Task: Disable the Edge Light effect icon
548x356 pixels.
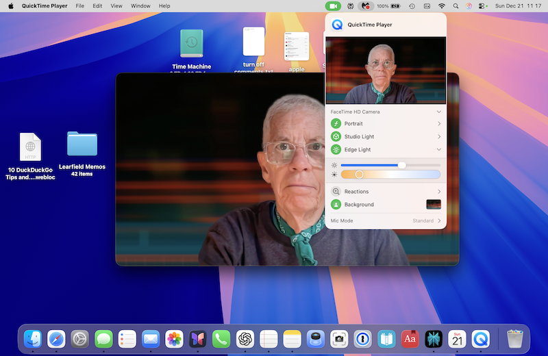Action: tap(336, 150)
